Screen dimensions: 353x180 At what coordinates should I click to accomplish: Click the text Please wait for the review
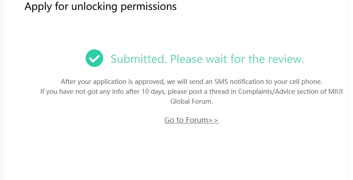237,59
